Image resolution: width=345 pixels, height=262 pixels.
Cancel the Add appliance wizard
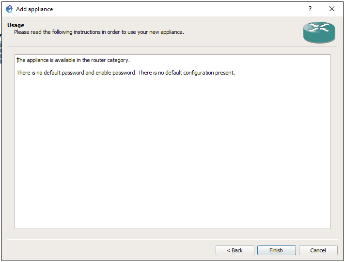tap(318, 250)
